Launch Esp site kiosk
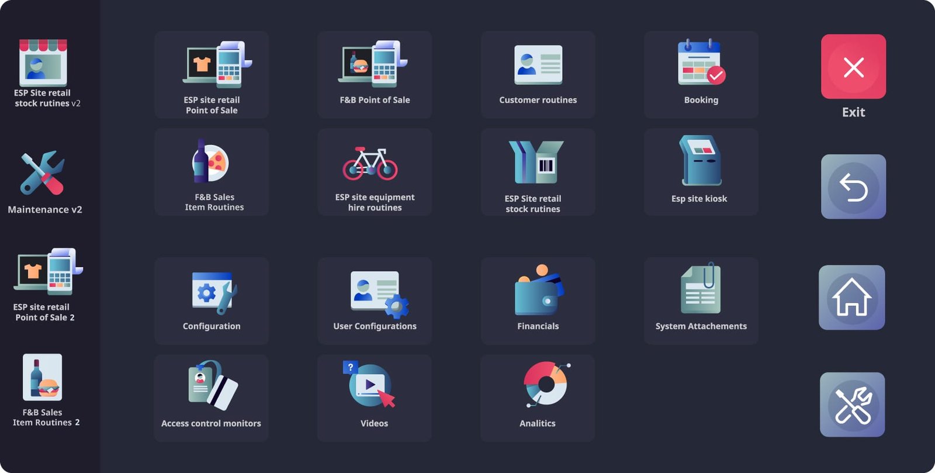Screen dimensions: 935x473 pos(701,172)
